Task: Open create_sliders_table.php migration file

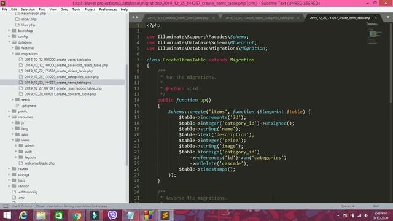Action: (59, 71)
